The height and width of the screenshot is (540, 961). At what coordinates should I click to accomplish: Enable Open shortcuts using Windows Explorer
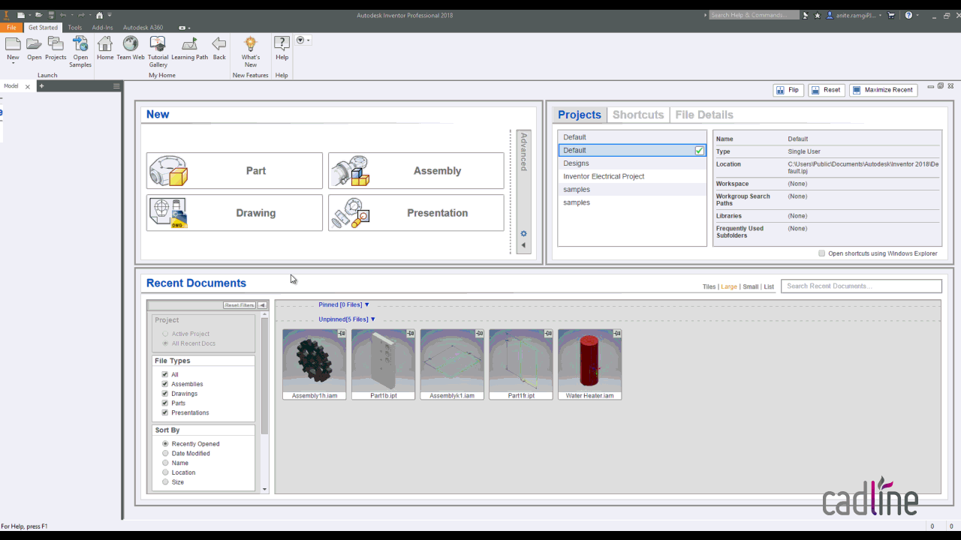tap(822, 253)
